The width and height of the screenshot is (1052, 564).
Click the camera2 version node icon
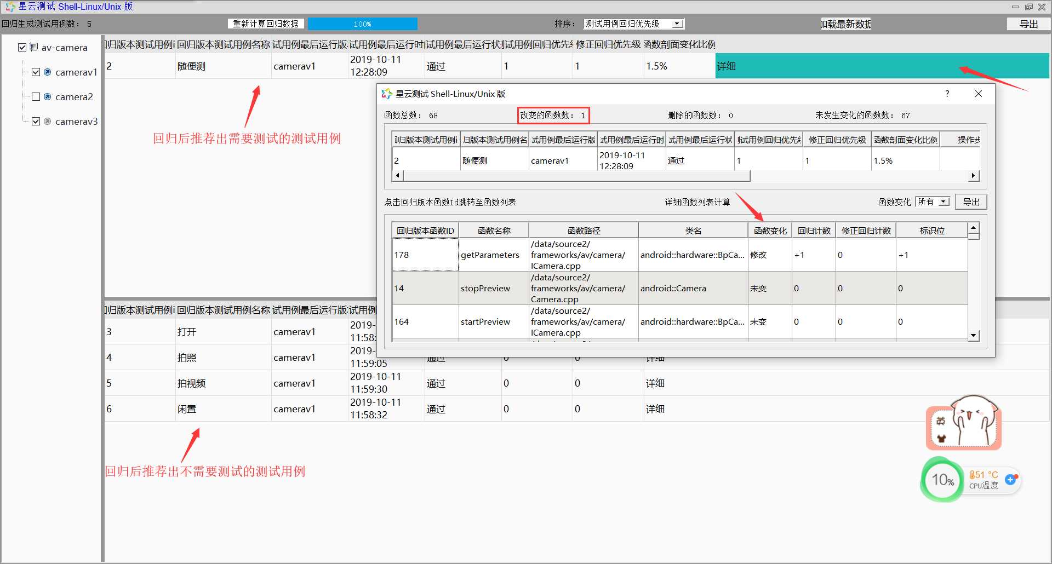point(48,96)
